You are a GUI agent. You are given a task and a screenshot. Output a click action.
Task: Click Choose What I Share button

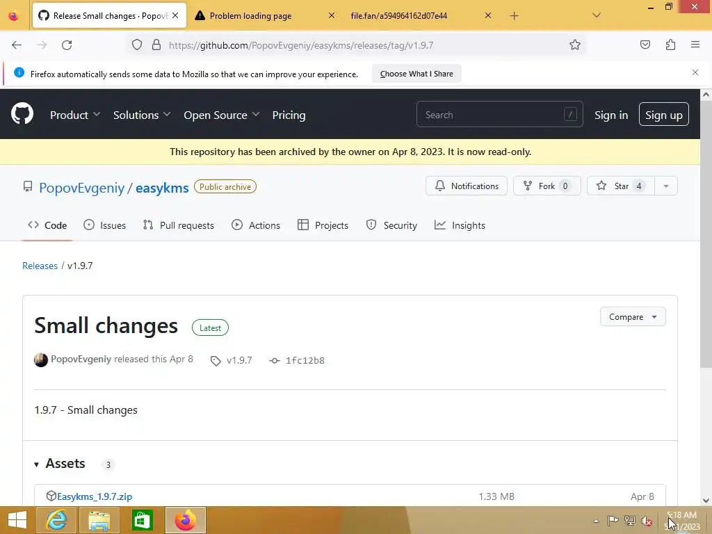416,74
